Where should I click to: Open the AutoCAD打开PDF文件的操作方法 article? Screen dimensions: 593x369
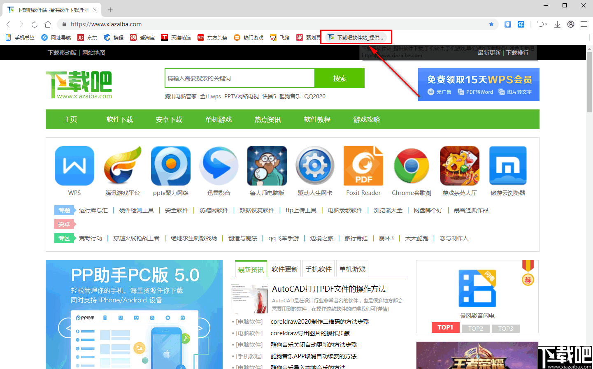tap(329, 289)
